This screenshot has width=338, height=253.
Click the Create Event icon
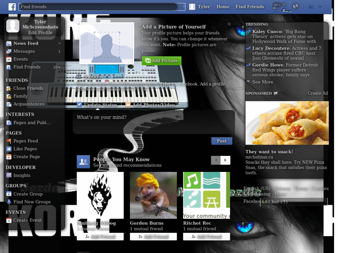click(x=9, y=220)
